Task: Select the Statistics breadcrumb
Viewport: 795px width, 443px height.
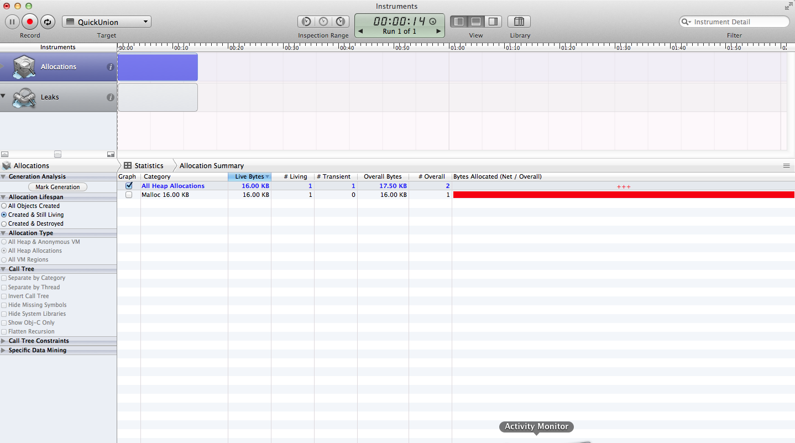Action: [149, 165]
